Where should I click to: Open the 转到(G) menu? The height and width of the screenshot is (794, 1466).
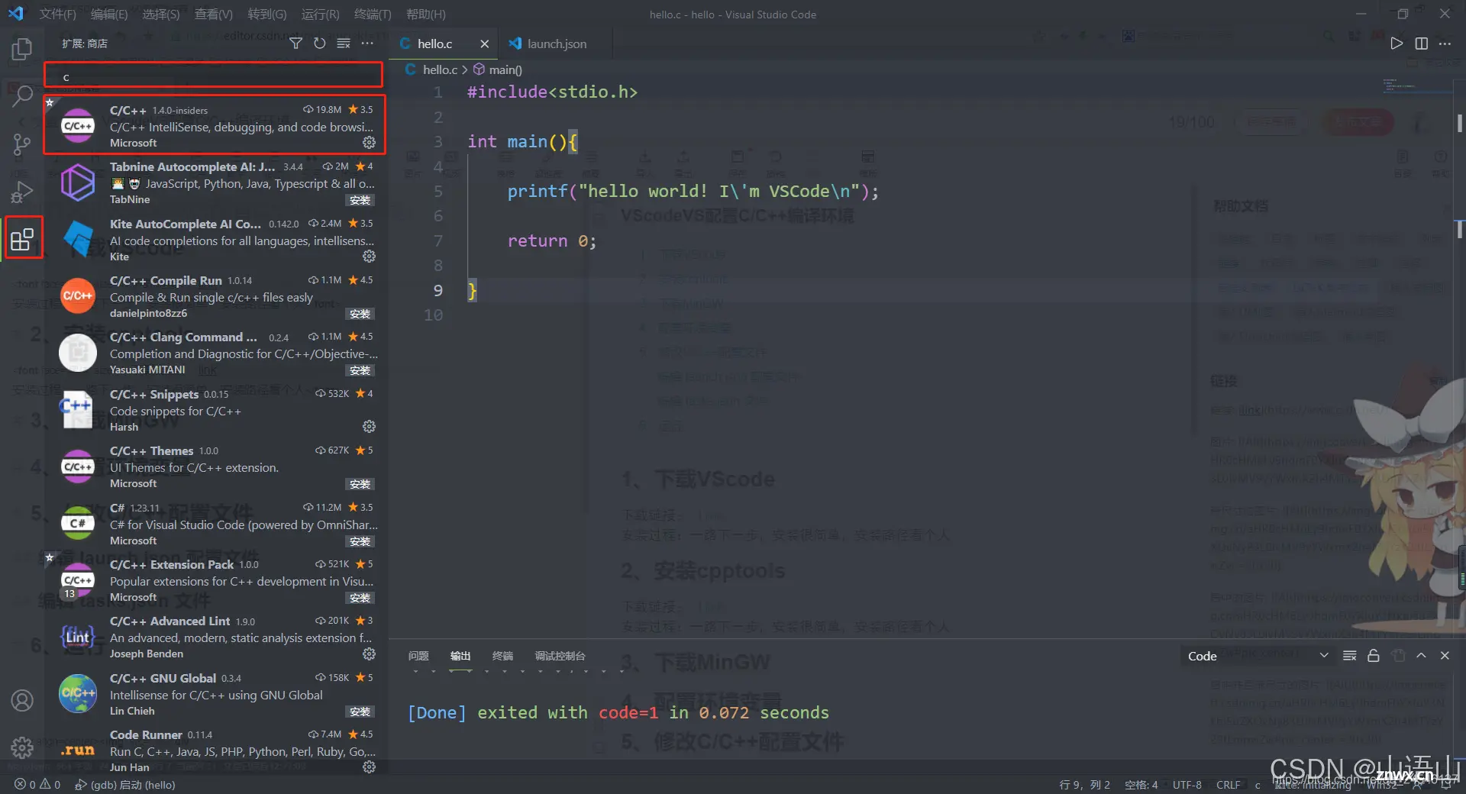pos(267,14)
